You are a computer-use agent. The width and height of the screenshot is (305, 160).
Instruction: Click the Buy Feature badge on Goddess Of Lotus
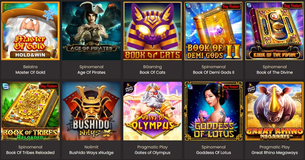(231, 87)
